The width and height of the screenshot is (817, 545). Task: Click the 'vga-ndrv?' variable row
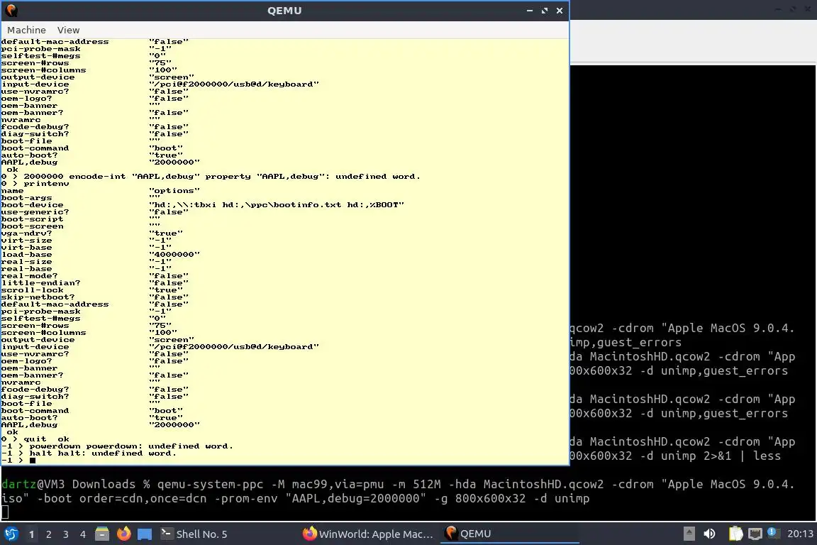click(91, 233)
